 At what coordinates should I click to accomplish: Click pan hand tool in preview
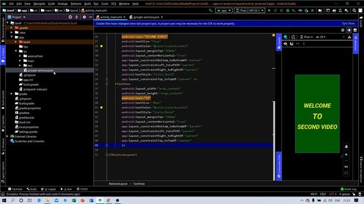[x=346, y=146]
